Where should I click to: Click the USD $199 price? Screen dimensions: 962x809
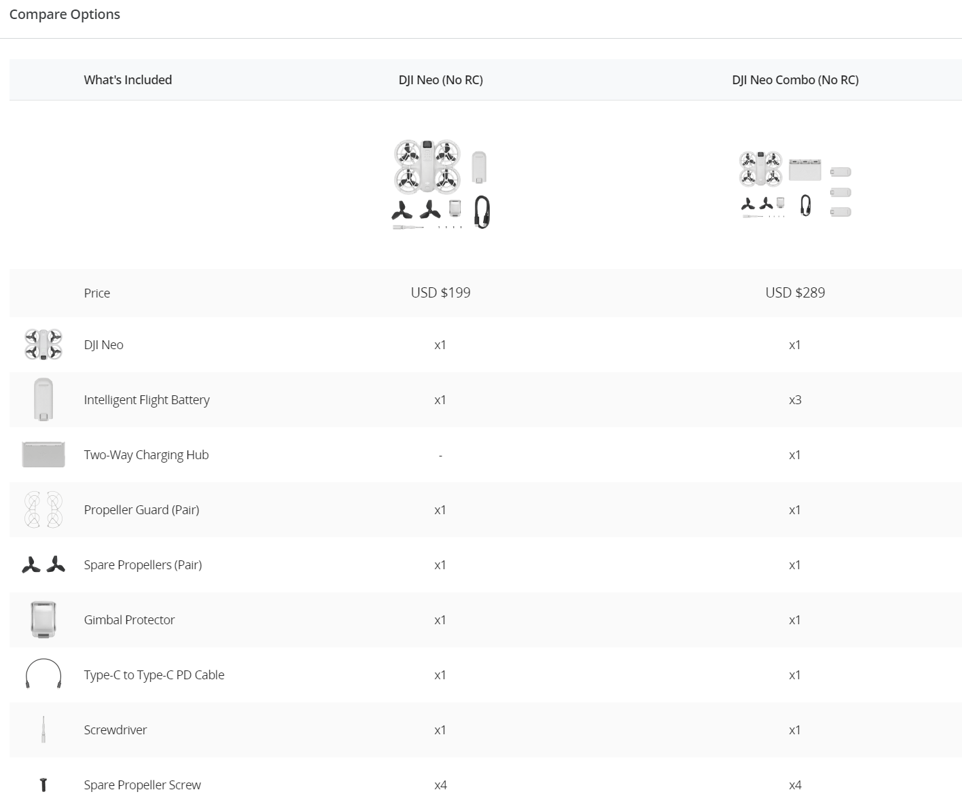click(x=441, y=293)
